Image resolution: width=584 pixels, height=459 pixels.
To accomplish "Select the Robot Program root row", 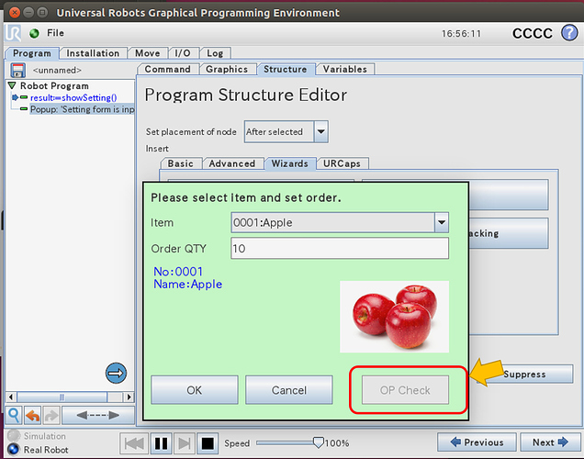I will click(54, 86).
